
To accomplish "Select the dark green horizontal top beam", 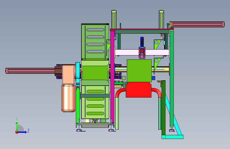I will coord(142,32).
